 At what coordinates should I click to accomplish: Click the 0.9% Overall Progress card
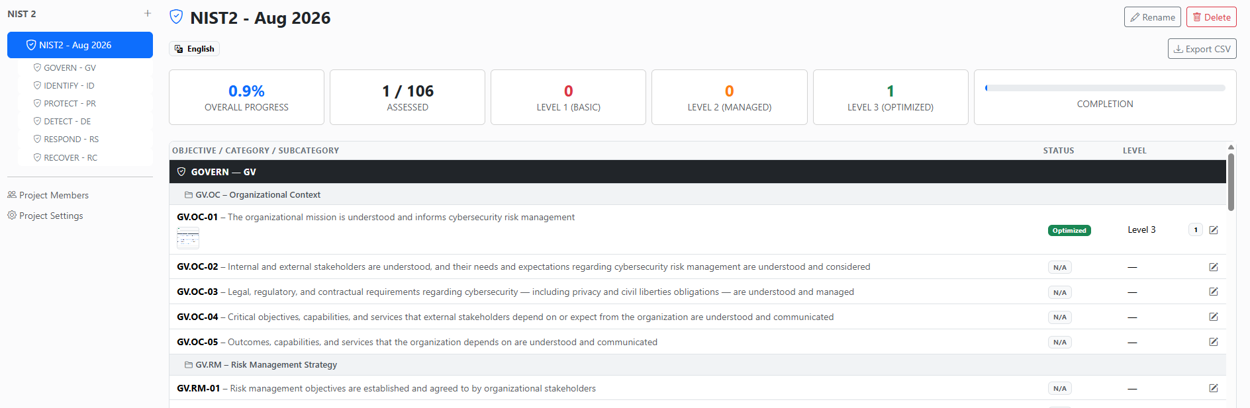tap(246, 97)
